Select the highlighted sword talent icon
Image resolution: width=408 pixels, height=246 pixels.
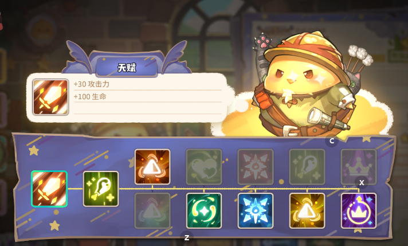tap(49, 189)
